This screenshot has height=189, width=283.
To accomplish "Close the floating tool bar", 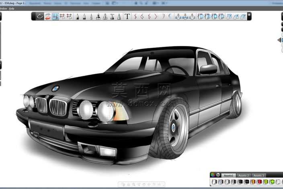I will pyautogui.click(x=249, y=14).
